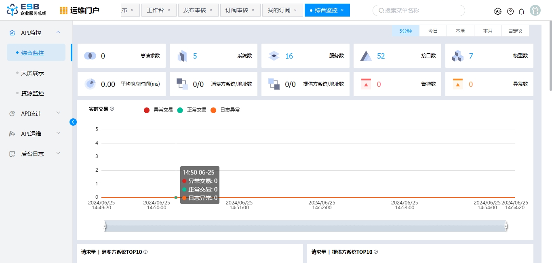Collapse sidebar with blue arrow button
Image resolution: width=552 pixels, height=263 pixels.
73,122
